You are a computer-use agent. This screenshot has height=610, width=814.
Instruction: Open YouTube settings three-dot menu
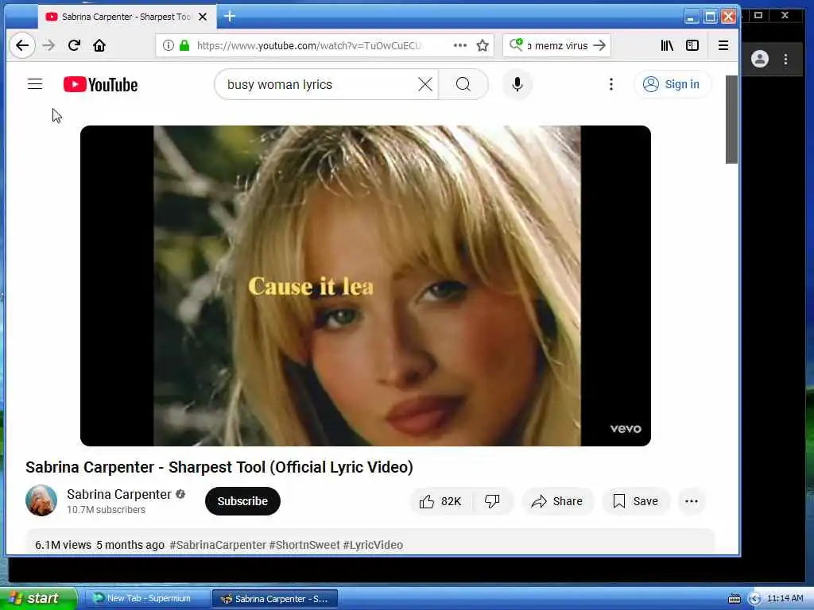(x=611, y=84)
